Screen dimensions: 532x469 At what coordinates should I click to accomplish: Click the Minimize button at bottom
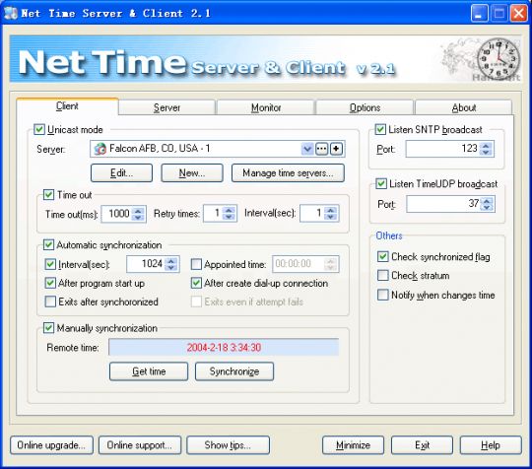(354, 445)
